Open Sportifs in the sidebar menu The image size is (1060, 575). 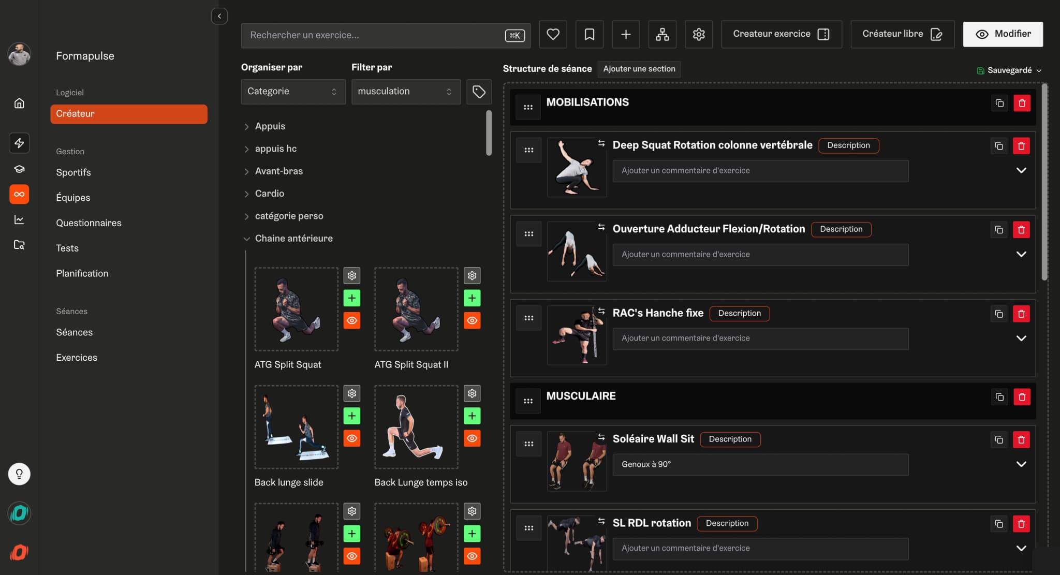click(x=73, y=172)
